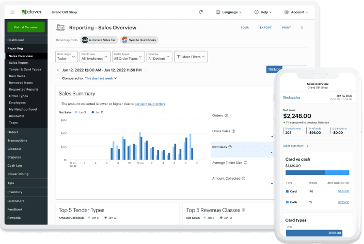Click the Automate Sales Tax DAVO icon
Viewport: 364px width, 244px height.
85,40
